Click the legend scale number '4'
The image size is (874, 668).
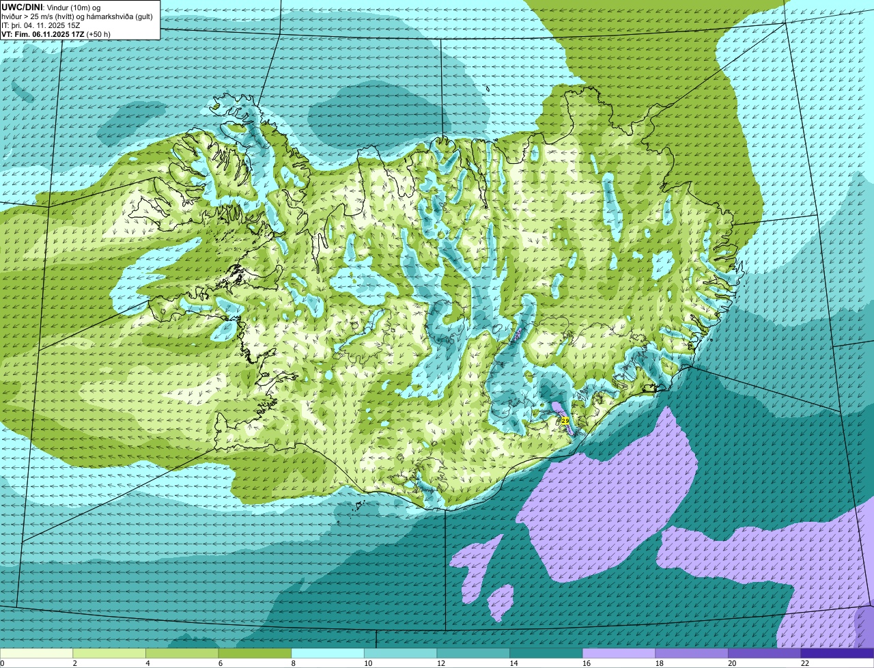(147, 663)
